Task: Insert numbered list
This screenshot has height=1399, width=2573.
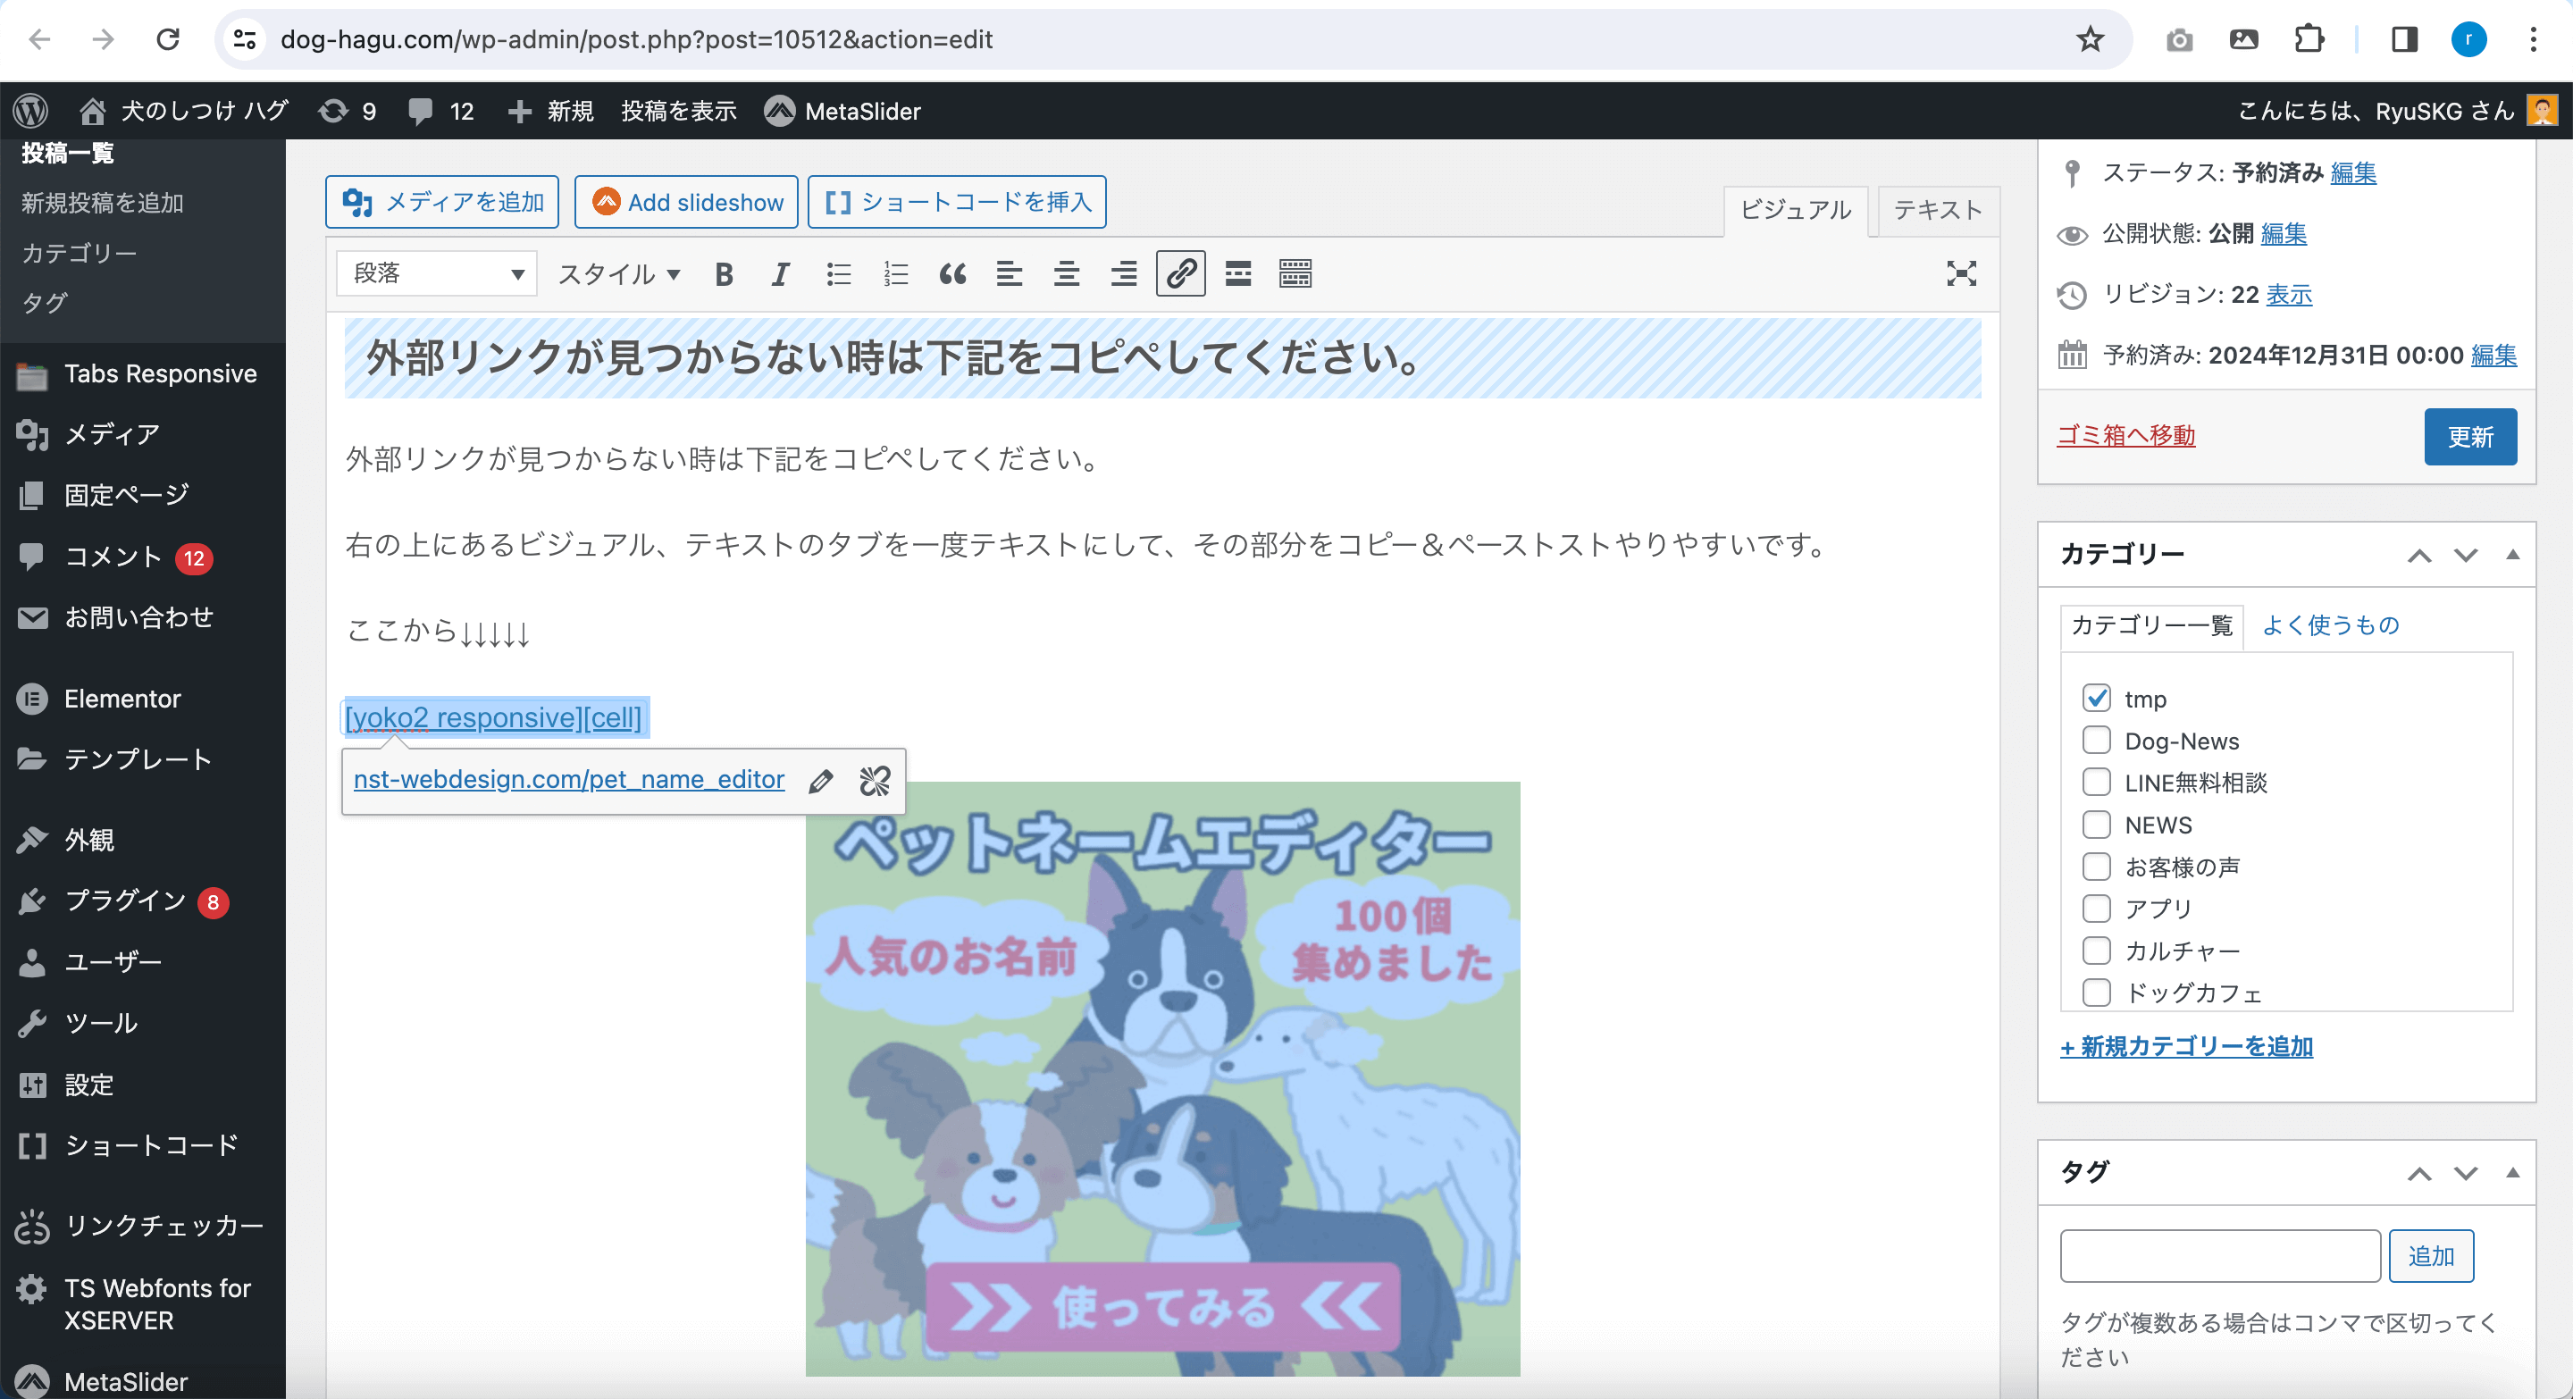Action: pyautogui.click(x=896, y=273)
